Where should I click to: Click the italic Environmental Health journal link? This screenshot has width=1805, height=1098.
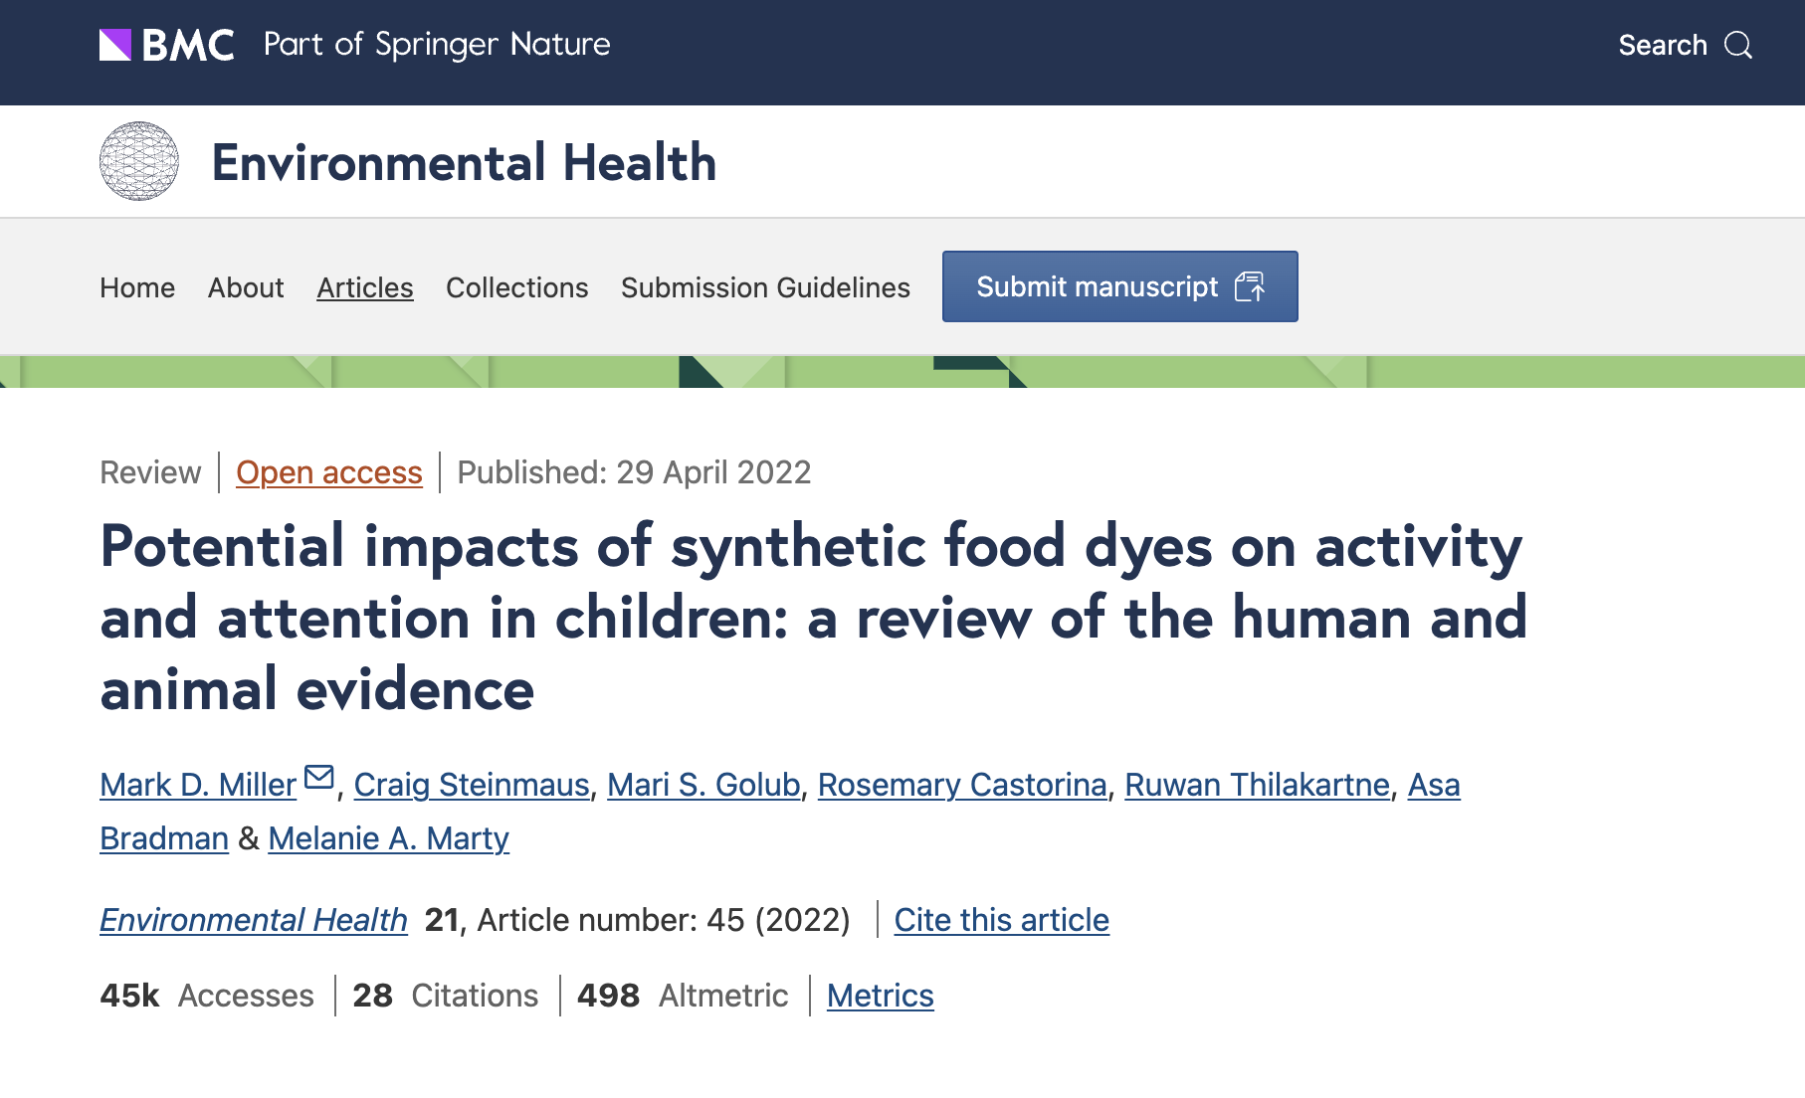(254, 920)
